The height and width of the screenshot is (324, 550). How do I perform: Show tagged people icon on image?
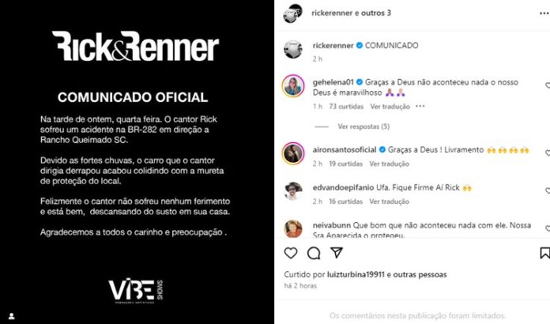pyautogui.click(x=12, y=316)
